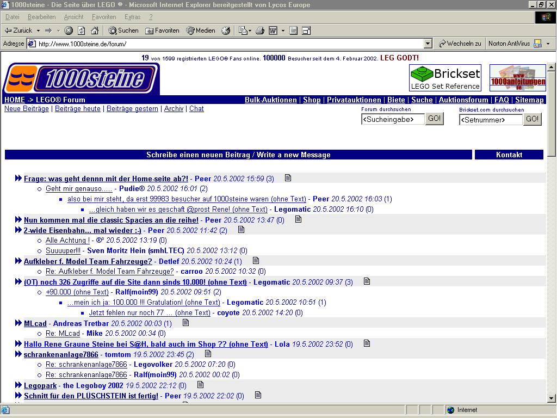
Task: Open the ? help menu
Action: click(151, 17)
